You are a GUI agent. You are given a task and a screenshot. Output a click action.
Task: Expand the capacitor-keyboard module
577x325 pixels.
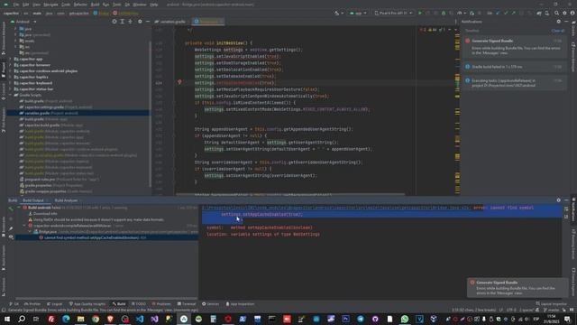click(x=11, y=83)
